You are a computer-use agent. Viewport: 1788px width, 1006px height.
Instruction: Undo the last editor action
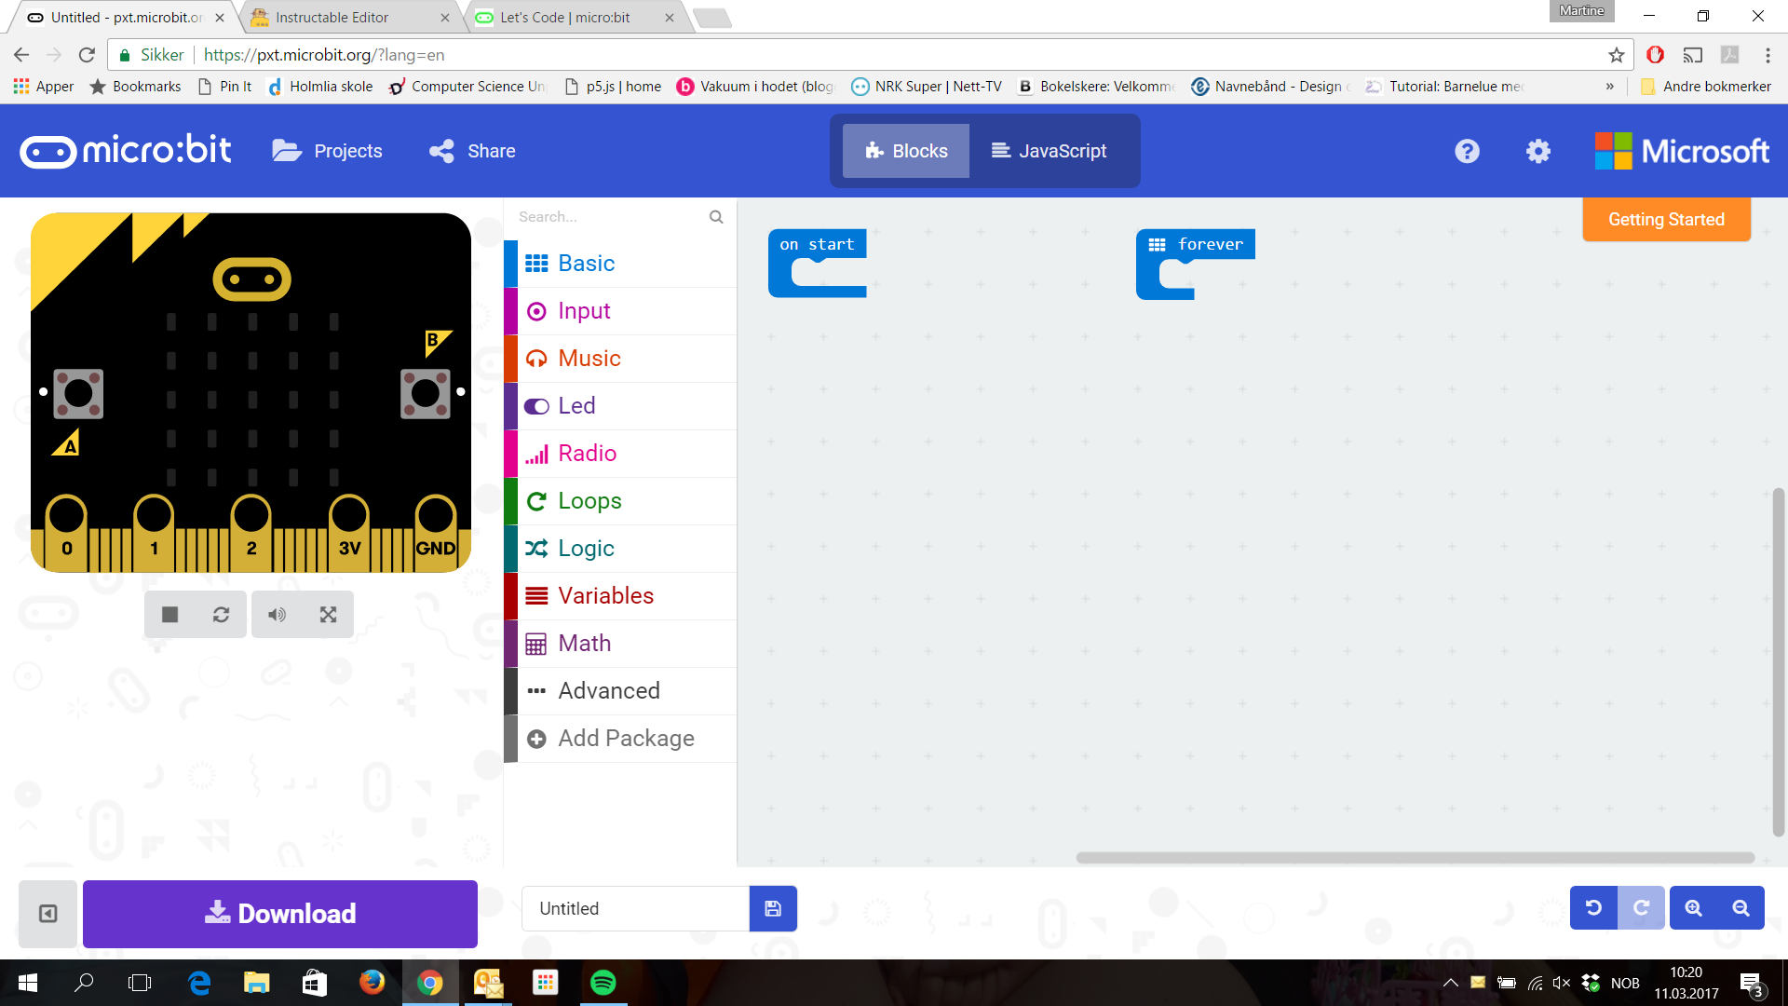[1593, 908]
